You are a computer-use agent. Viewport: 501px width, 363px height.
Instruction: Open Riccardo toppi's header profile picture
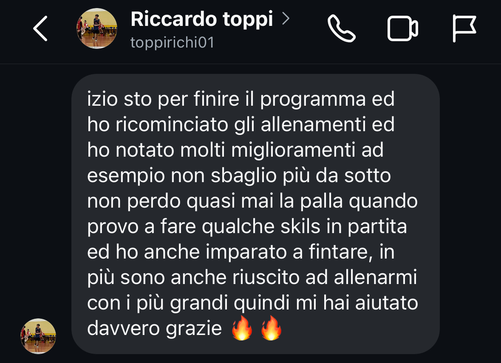[97, 28]
